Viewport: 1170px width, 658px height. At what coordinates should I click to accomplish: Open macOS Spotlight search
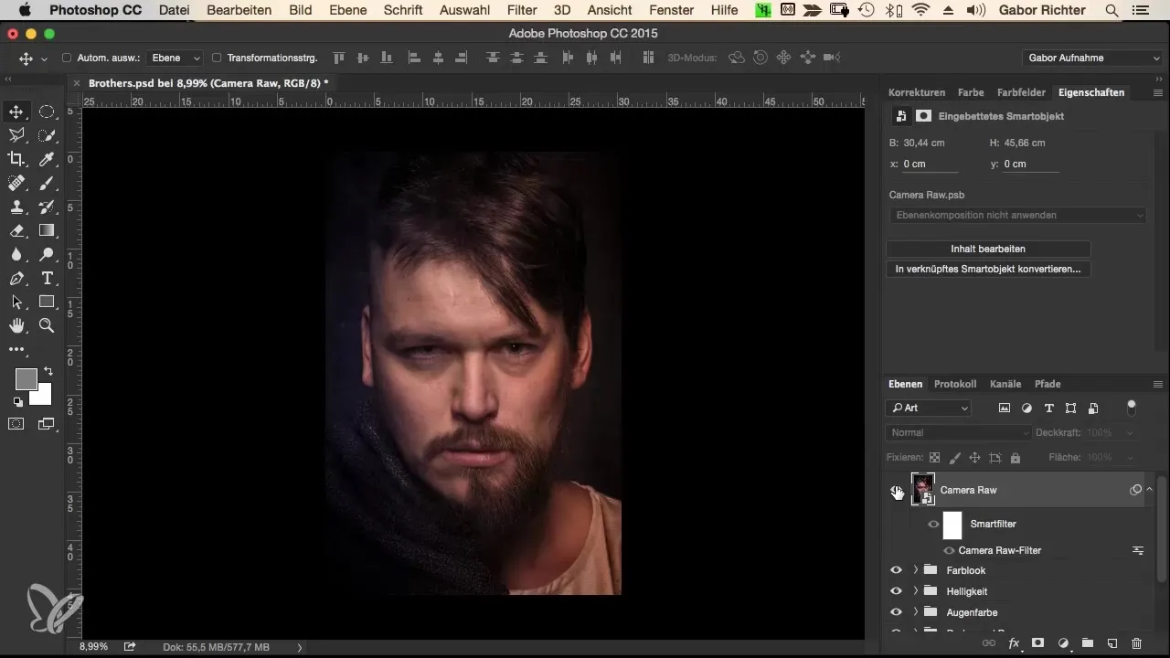click(1111, 10)
